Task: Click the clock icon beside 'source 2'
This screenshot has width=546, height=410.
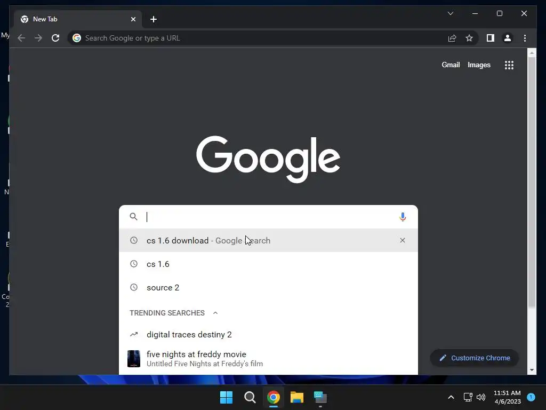Action: [134, 287]
